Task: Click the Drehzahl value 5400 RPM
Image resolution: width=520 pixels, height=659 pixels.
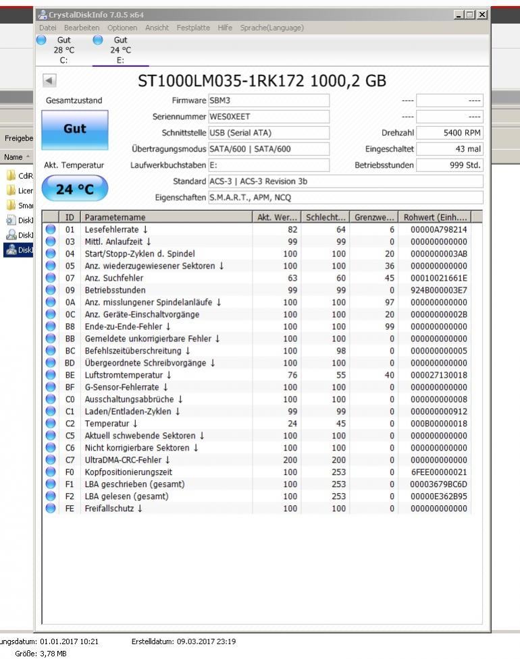Action: [x=449, y=133]
